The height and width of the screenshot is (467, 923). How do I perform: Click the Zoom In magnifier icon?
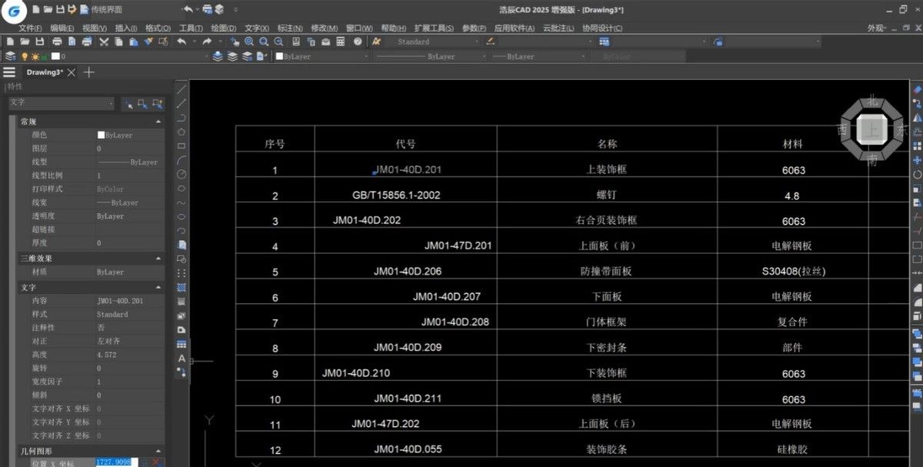248,42
